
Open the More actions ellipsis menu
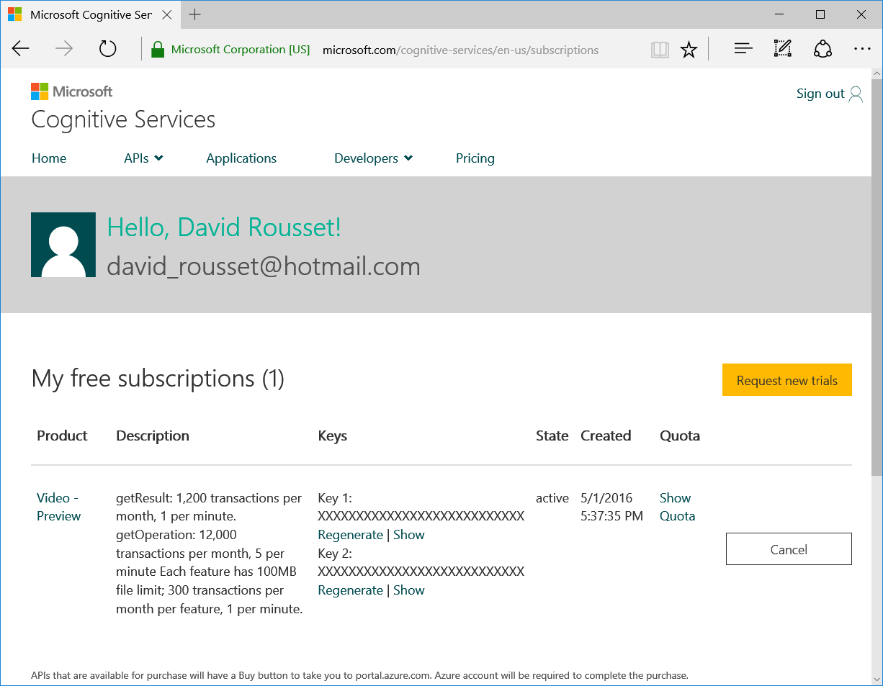[x=862, y=49]
